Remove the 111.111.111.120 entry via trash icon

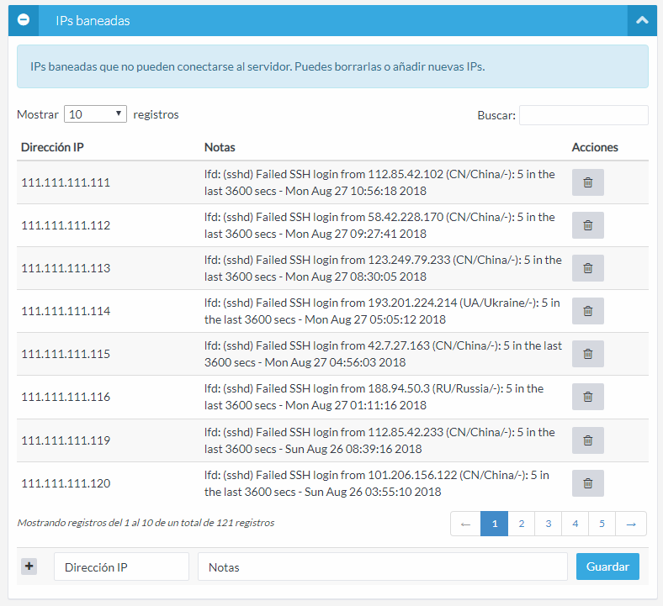[x=587, y=483]
